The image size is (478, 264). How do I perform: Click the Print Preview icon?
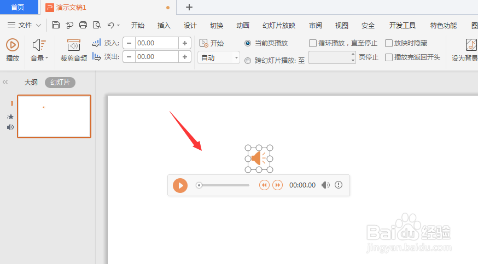tap(97, 25)
